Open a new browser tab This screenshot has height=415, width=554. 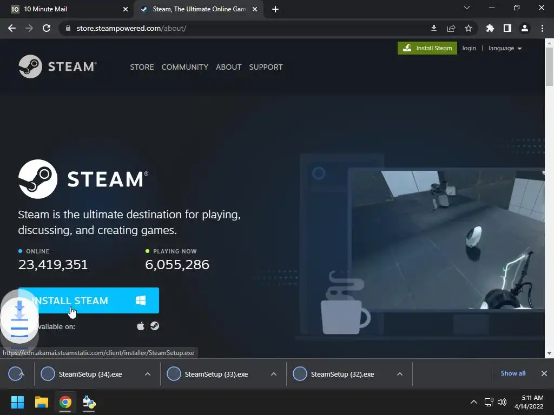275,9
